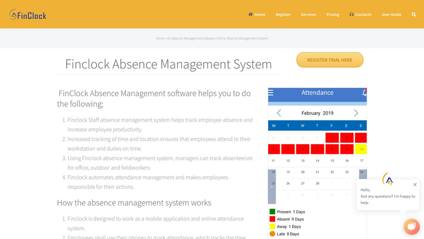Viewport: 424px width, 239px height.
Task: Open the Services menu item
Action: 308,14
